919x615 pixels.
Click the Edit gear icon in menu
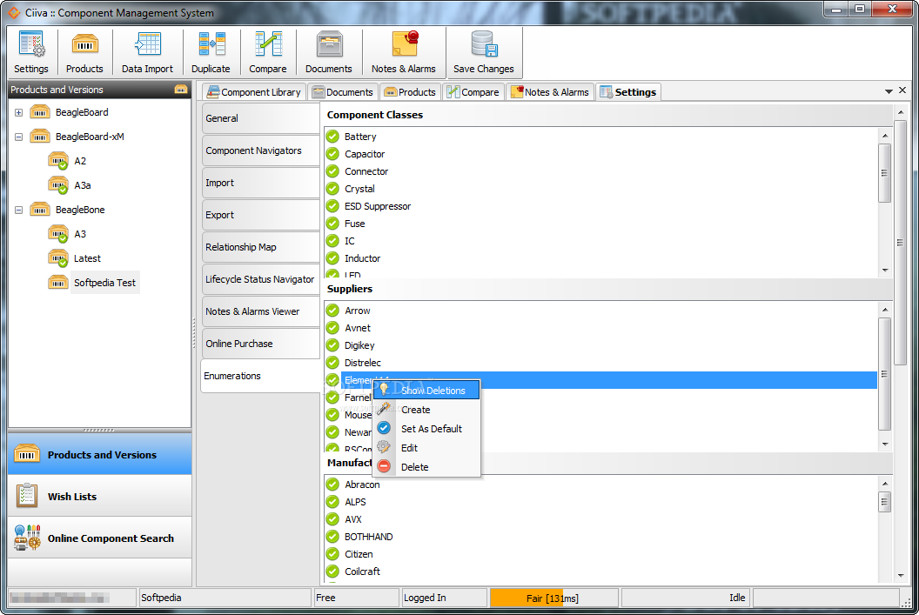384,447
